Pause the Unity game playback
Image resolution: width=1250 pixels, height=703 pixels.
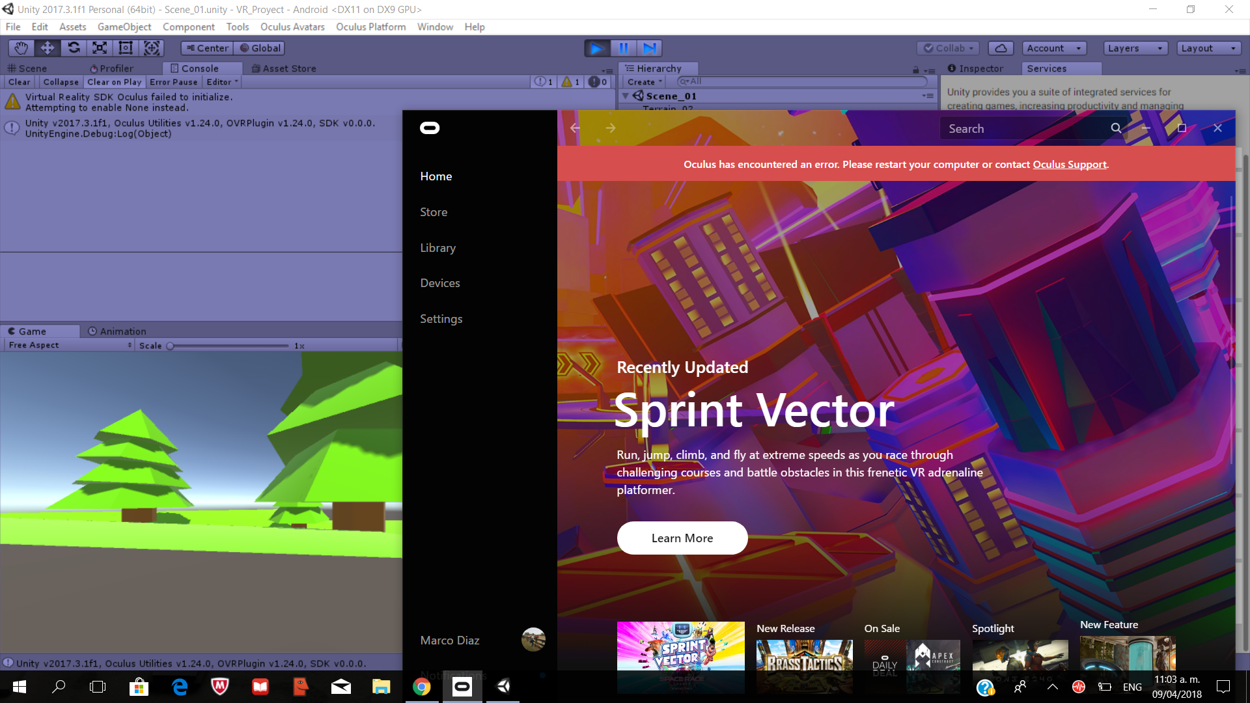pos(624,48)
